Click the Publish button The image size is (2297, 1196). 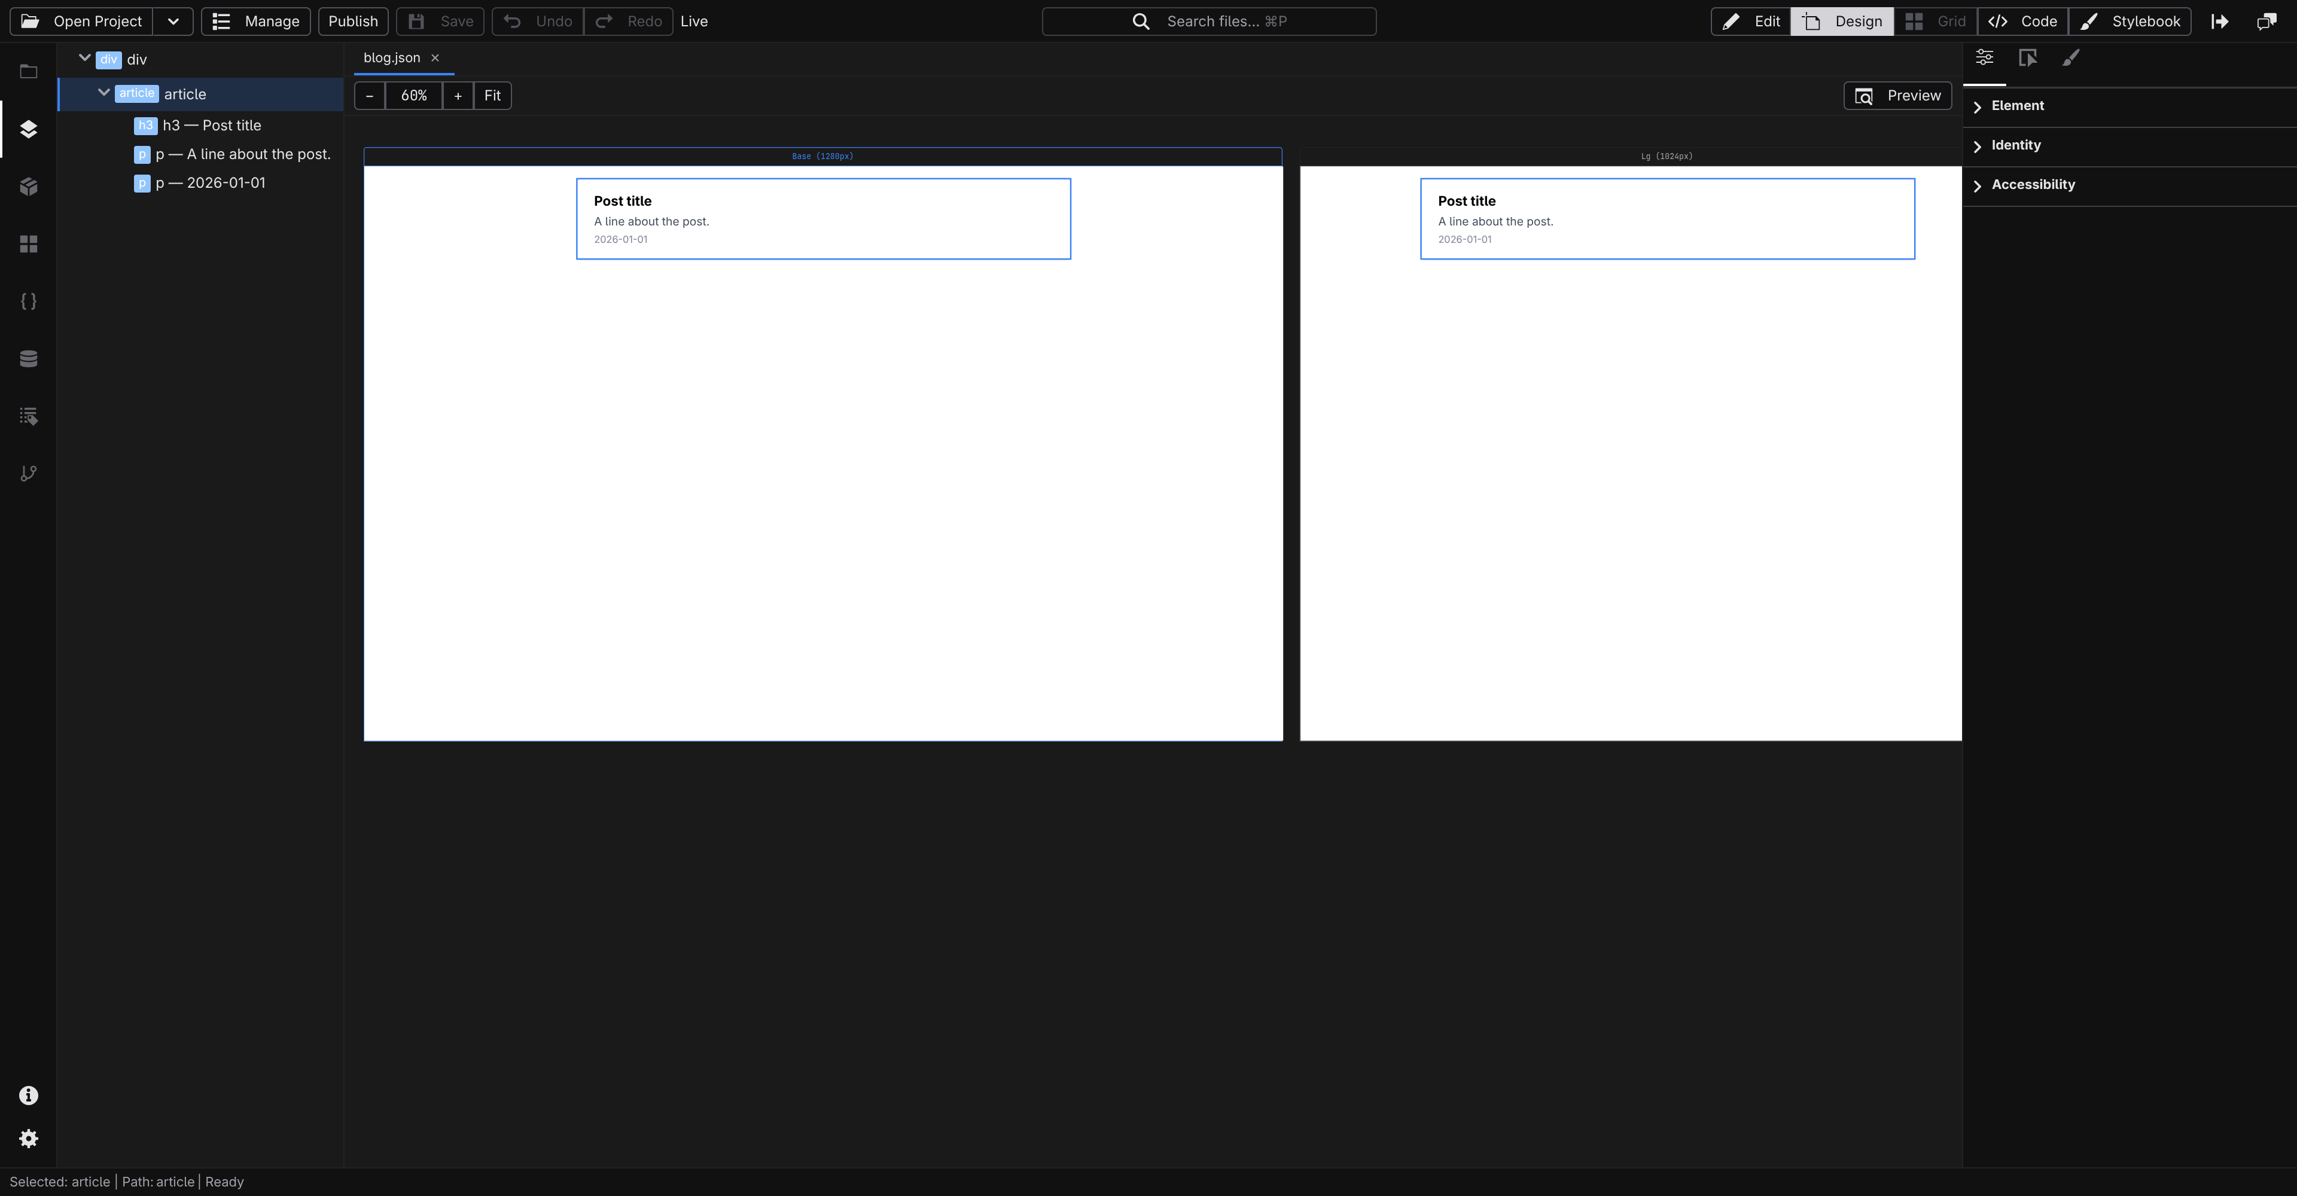click(x=353, y=22)
